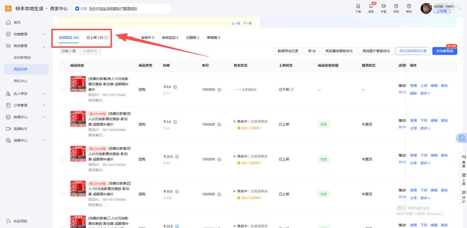
Task: Click thumbnail of the 单人15元电影票 product
Action: pos(78,84)
